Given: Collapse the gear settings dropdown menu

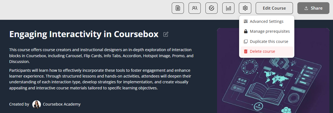Looking at the screenshot, I should pyautogui.click(x=245, y=8).
